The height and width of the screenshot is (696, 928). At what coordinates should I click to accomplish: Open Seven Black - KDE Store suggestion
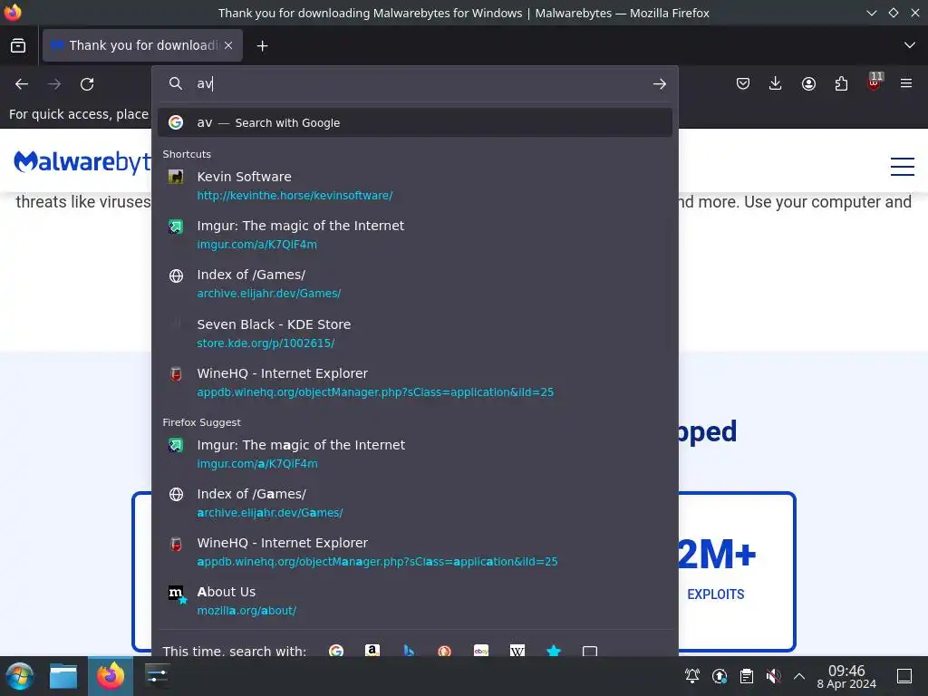tap(415, 333)
